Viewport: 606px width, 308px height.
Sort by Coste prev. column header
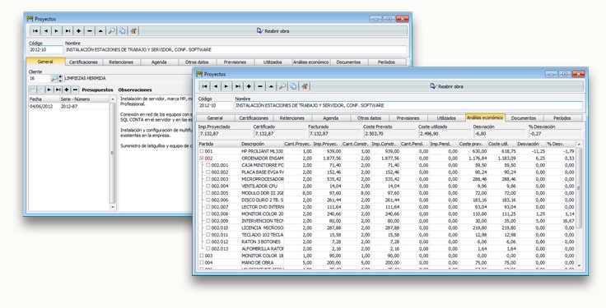473,145
